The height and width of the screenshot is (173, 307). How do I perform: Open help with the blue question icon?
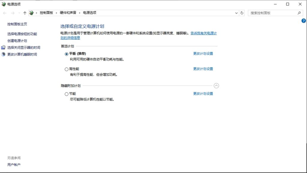pyautogui.click(x=303, y=21)
